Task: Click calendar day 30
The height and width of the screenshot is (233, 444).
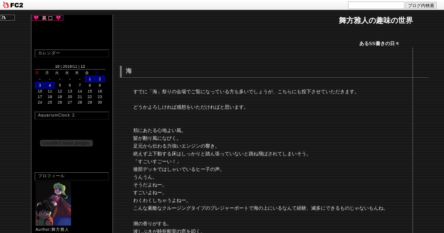Action: (100, 102)
